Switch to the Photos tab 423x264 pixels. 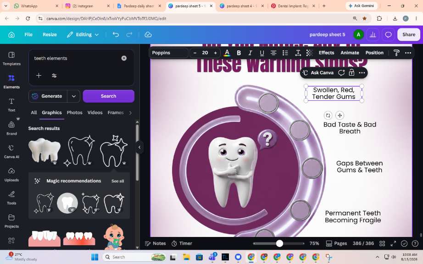74,113
